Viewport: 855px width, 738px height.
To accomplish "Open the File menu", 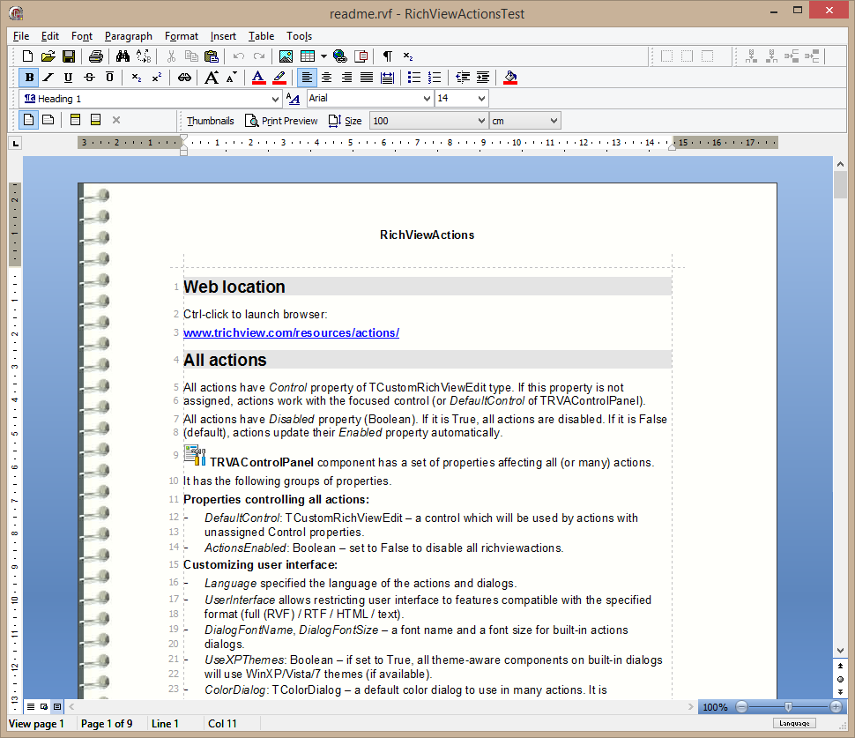I will point(21,36).
